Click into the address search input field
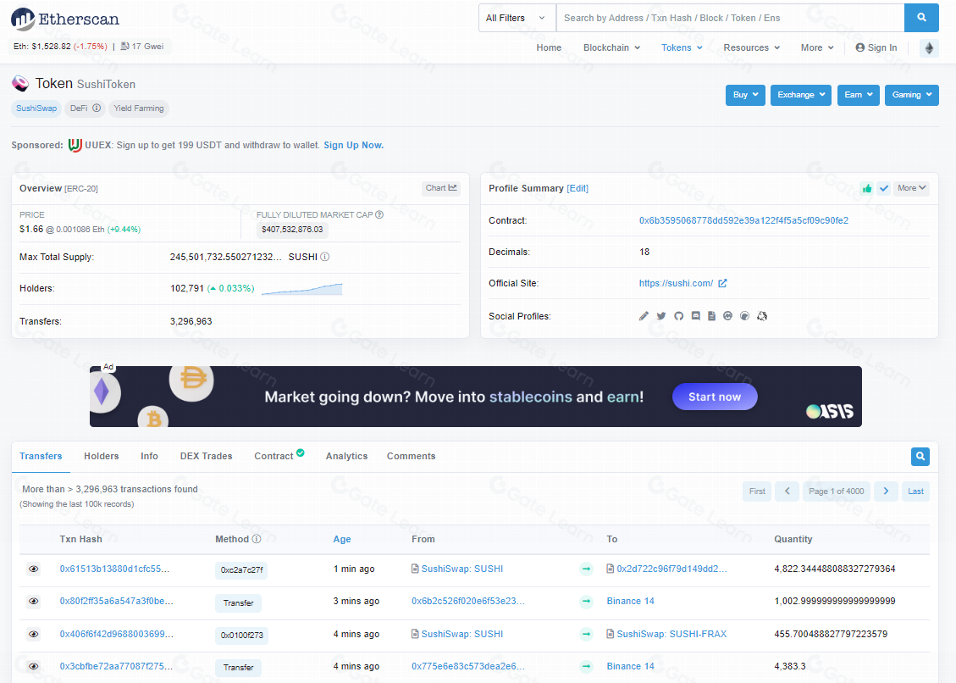956x683 pixels. point(728,18)
